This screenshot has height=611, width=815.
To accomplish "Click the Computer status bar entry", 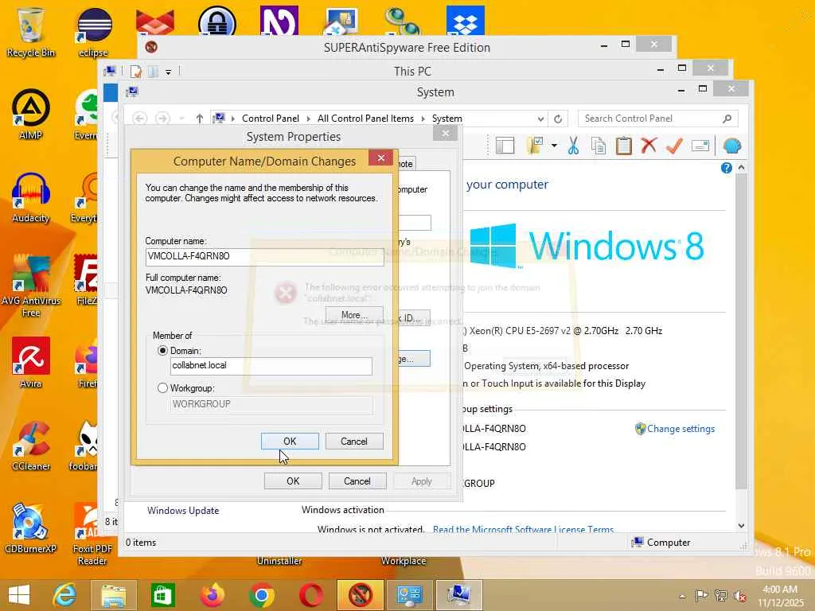I will point(661,543).
